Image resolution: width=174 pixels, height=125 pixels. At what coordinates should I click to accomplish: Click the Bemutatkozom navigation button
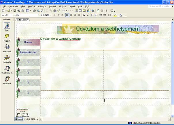click(x=28, y=52)
